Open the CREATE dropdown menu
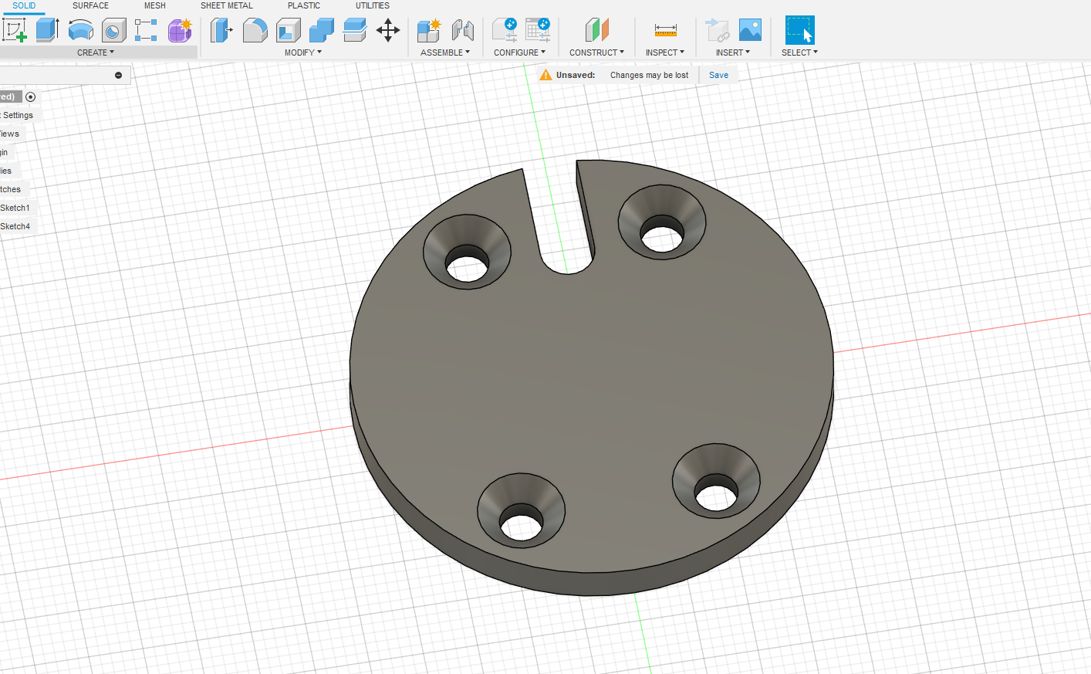This screenshot has height=674, width=1091. point(96,52)
